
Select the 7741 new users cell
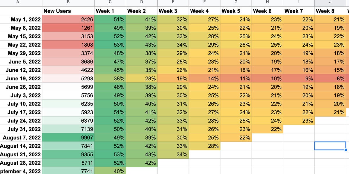(68, 171)
